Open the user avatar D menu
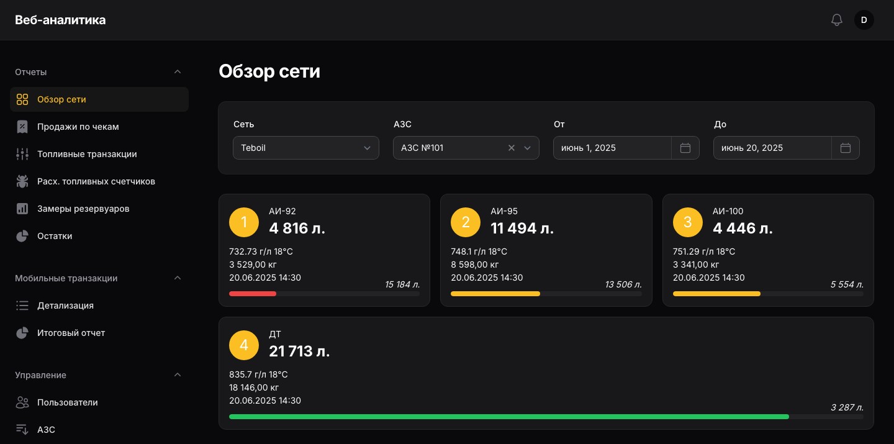Screen dimensions: 894x444 [864, 20]
